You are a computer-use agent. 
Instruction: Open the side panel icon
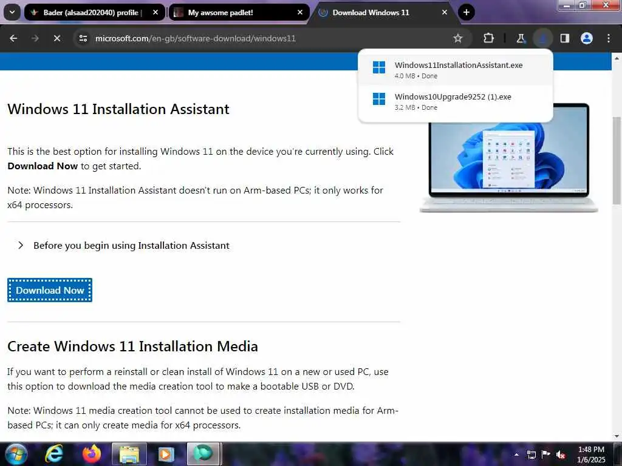coord(565,38)
